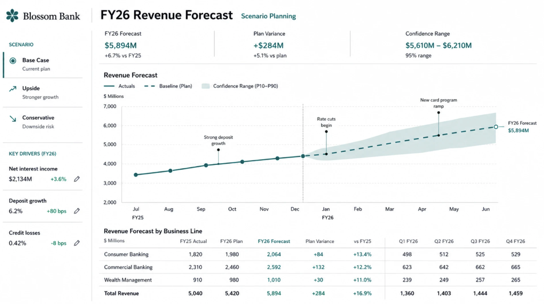Click the -8 bps credit losses change

(59, 243)
